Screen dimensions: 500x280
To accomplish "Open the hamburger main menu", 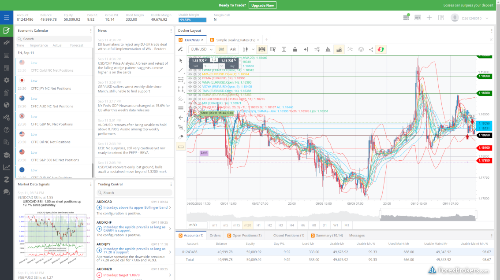I will coord(6,18).
